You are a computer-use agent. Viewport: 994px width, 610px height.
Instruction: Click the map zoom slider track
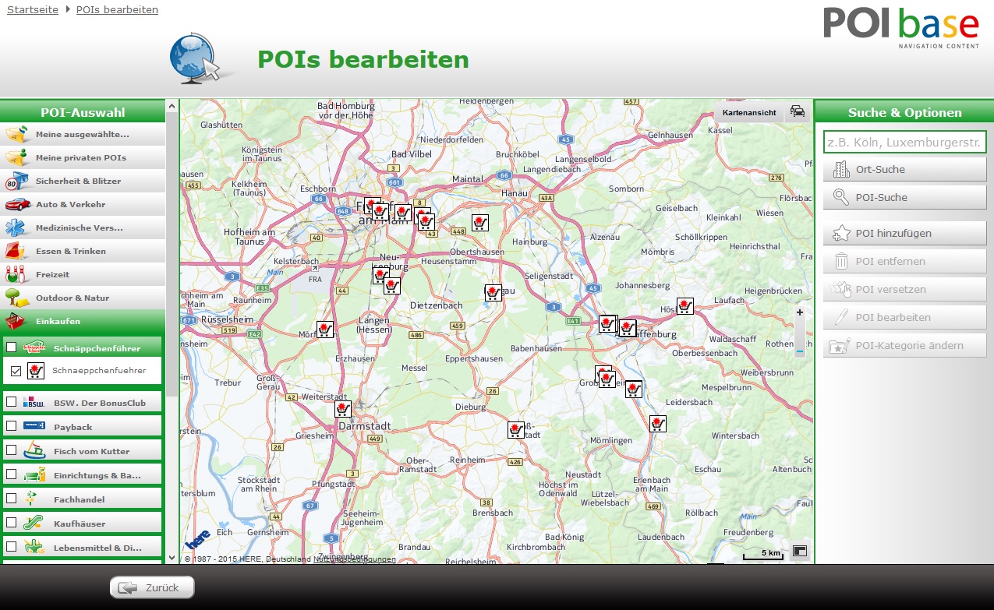click(799, 333)
